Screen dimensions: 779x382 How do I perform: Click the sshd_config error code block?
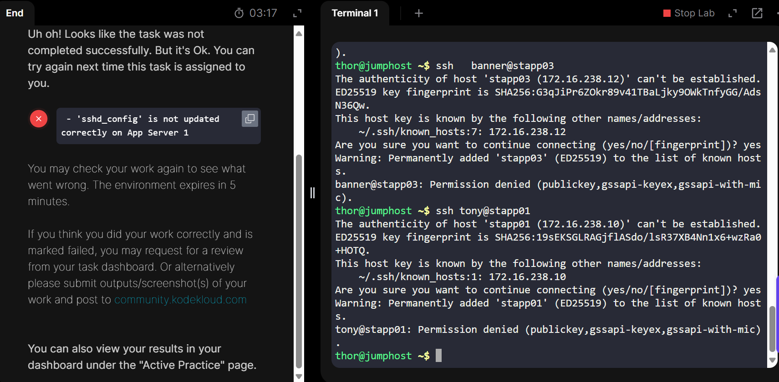[x=150, y=126]
